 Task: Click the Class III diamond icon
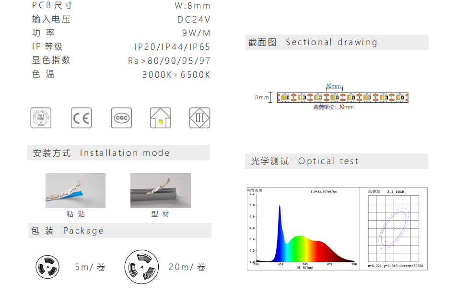pos(199,118)
